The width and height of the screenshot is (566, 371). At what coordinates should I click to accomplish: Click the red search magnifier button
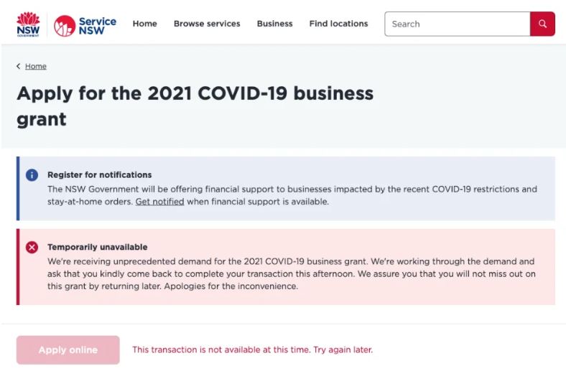click(x=542, y=24)
